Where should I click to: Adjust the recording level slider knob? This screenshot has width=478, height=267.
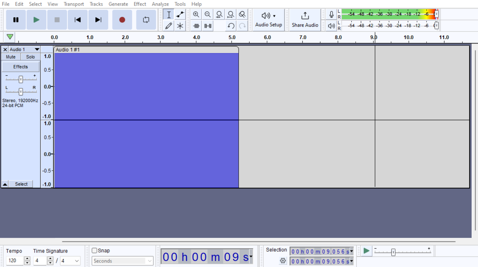(436, 14)
